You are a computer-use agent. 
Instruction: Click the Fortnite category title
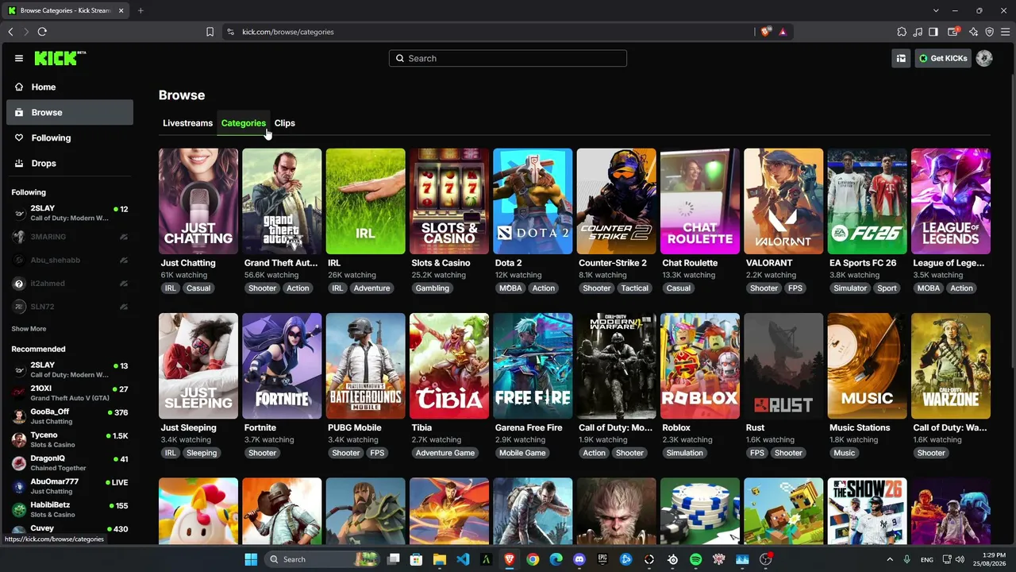260,427
